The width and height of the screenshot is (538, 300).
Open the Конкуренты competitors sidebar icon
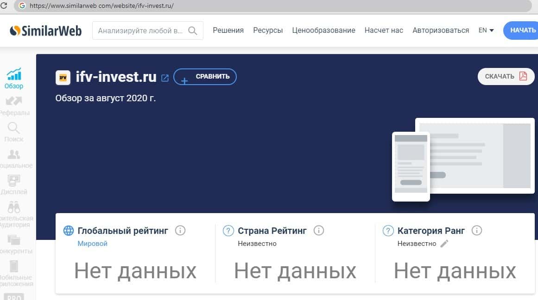tap(14, 240)
